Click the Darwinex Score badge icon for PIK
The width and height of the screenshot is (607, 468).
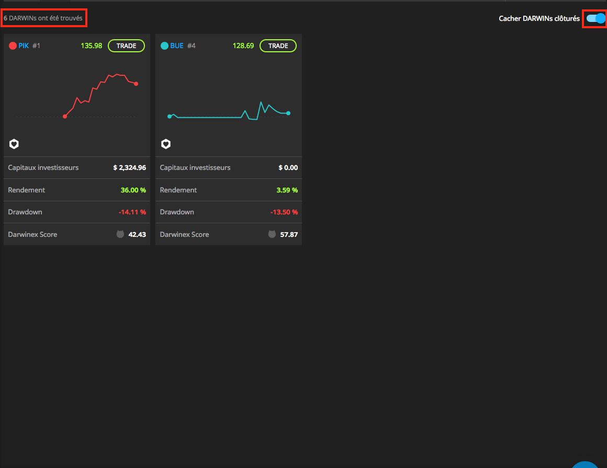pyautogui.click(x=120, y=234)
